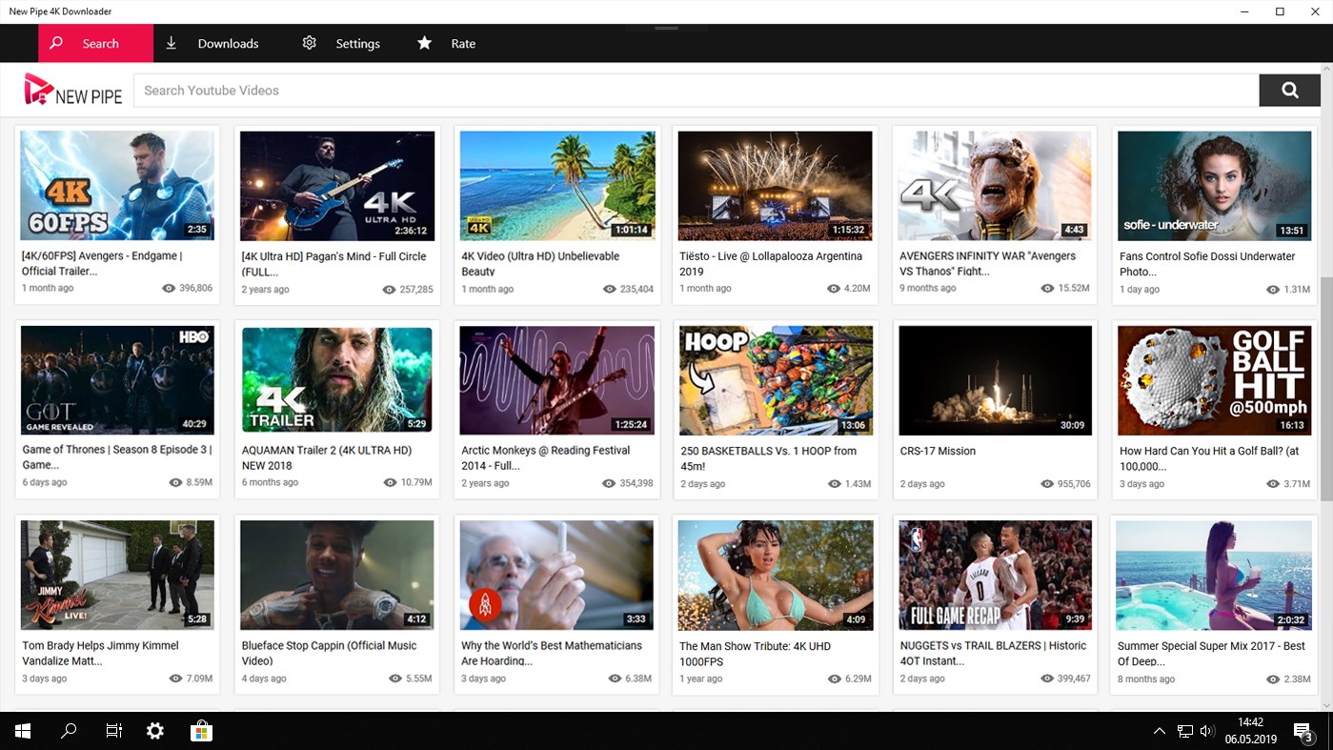Image resolution: width=1333 pixels, height=750 pixels.
Task: Click the eye icon under CRS-17 Mission card
Action: point(1046,484)
